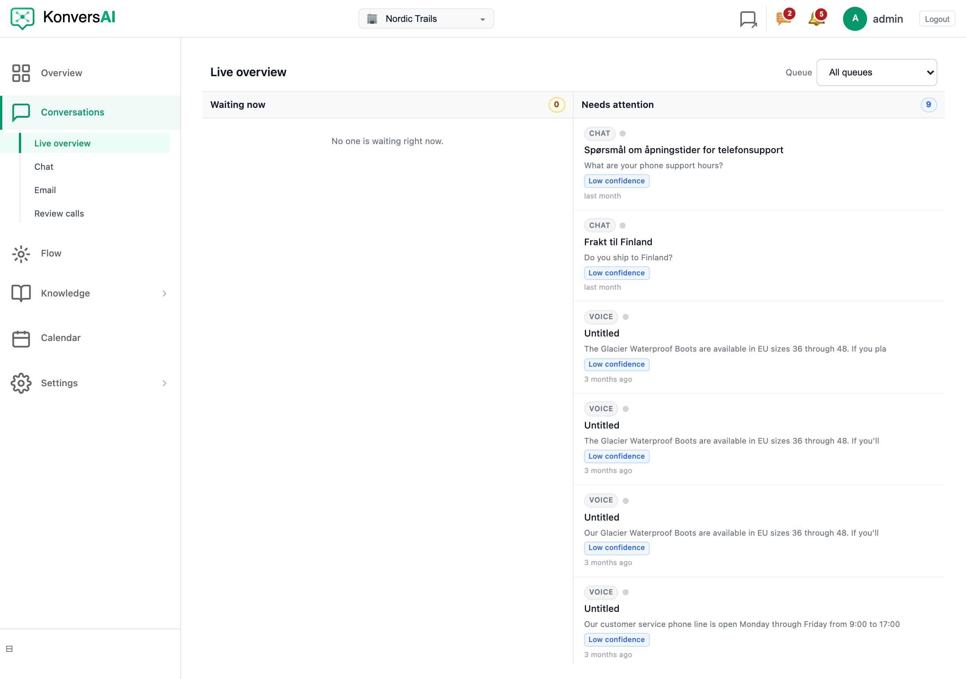Click the Settings cog icon
Screen dimensions: 966x679
click(x=21, y=383)
